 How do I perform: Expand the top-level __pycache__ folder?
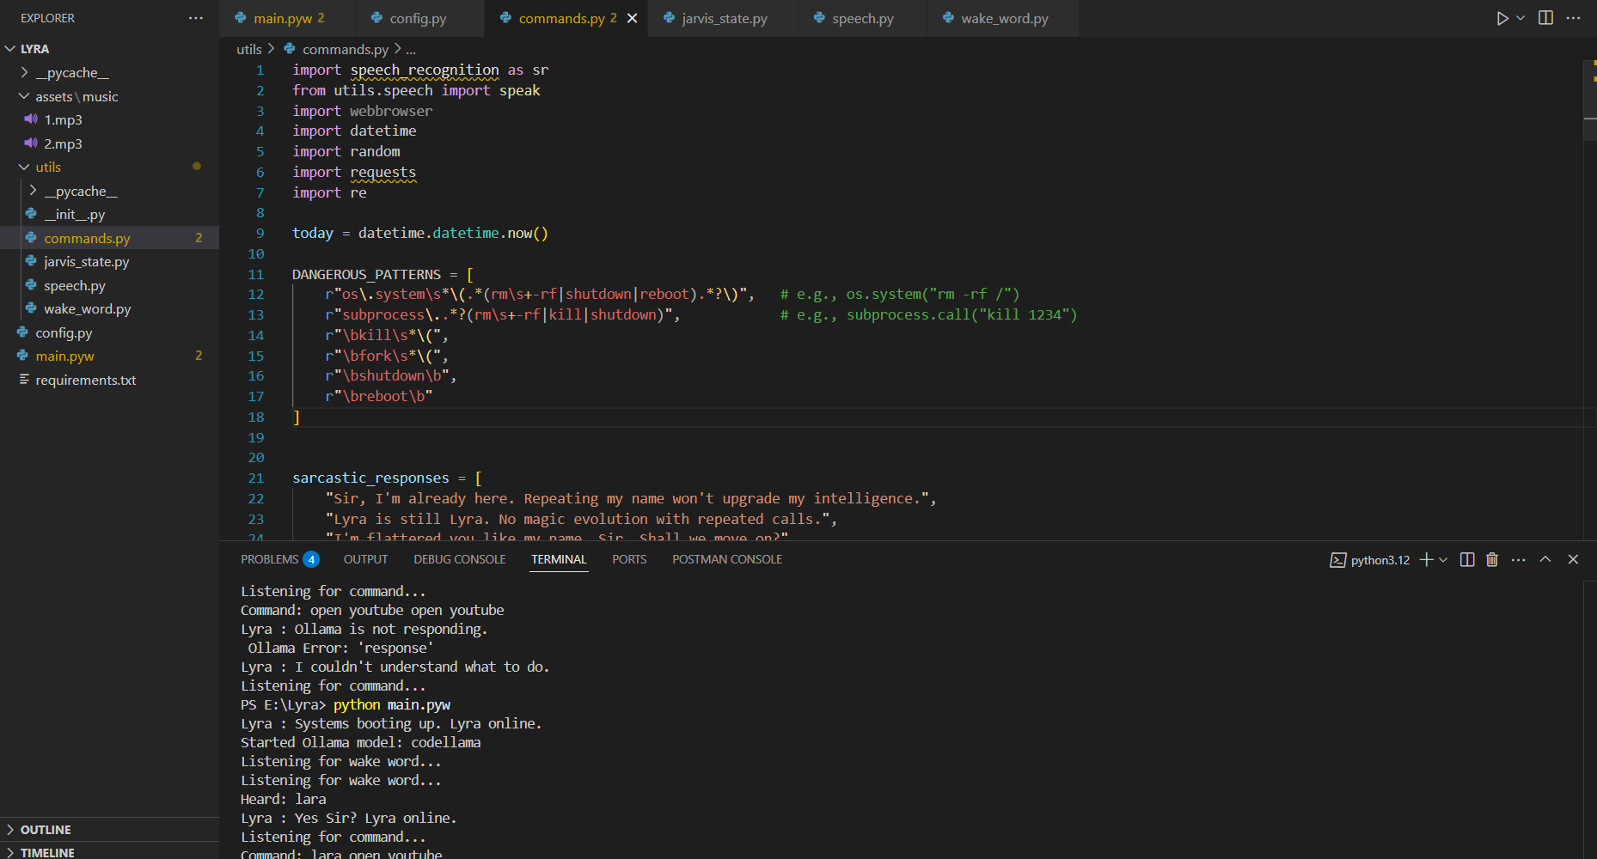pyautogui.click(x=24, y=73)
